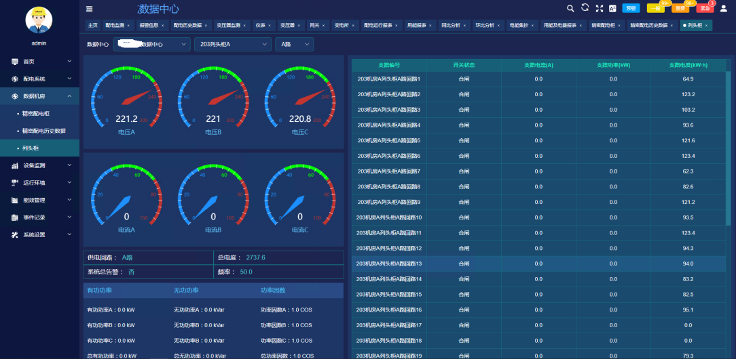Switch to the 变压器监测 tab
The image size is (736, 359).
tap(228, 25)
